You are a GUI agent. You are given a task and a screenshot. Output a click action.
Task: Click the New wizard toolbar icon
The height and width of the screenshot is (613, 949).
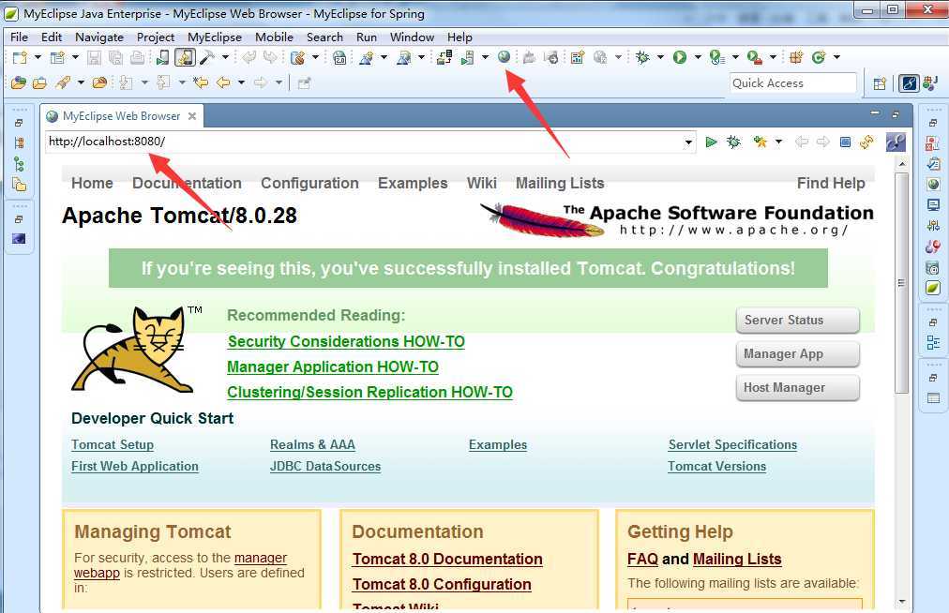pos(20,57)
